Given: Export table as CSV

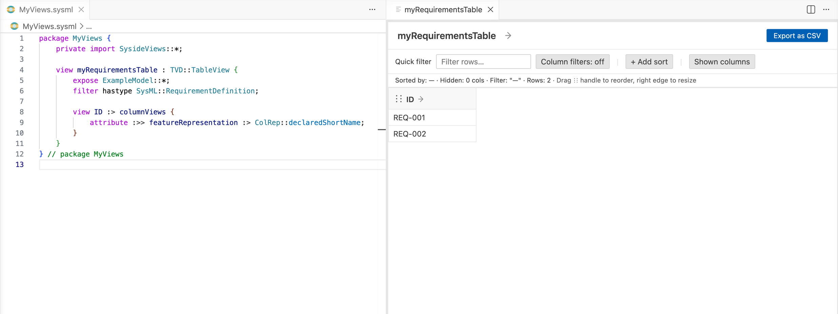Looking at the screenshot, I should coord(797,36).
